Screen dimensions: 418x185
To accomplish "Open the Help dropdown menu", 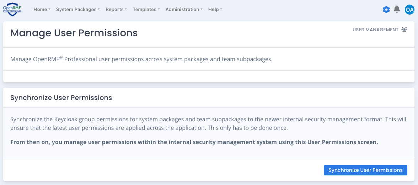I will [215, 9].
